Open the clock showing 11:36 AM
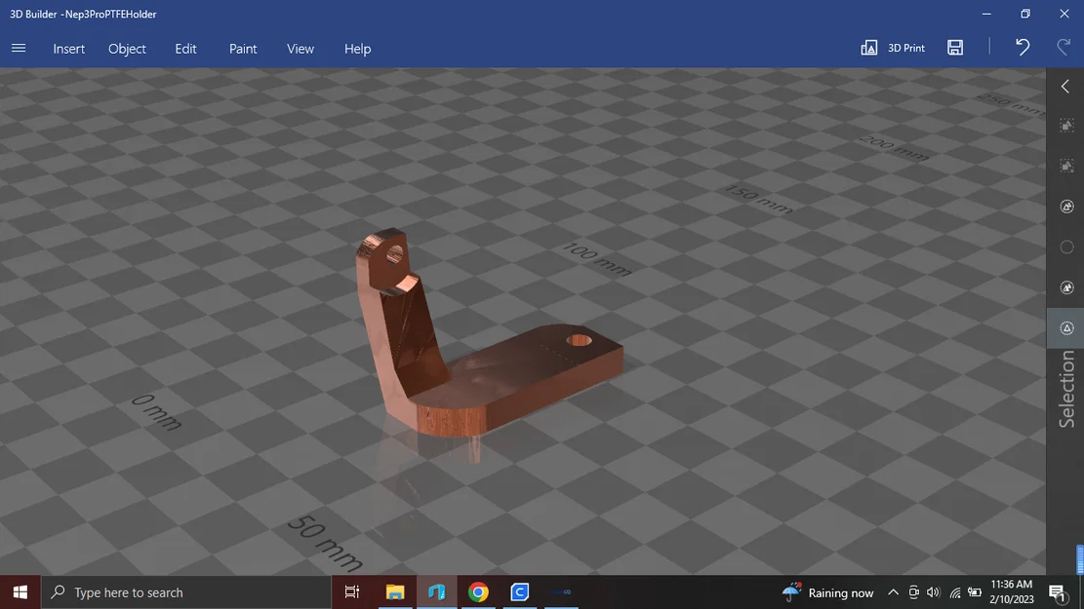The width and height of the screenshot is (1084, 609). click(x=1012, y=592)
